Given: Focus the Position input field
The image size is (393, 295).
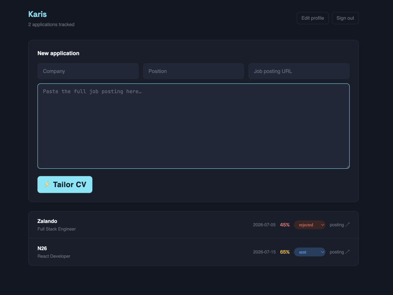Looking at the screenshot, I should point(193,71).
